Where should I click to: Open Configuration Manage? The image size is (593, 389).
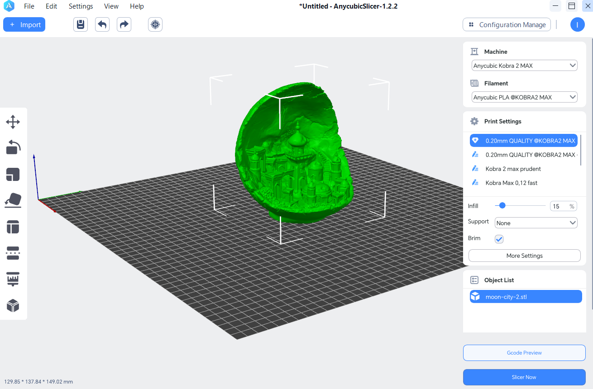click(x=507, y=24)
